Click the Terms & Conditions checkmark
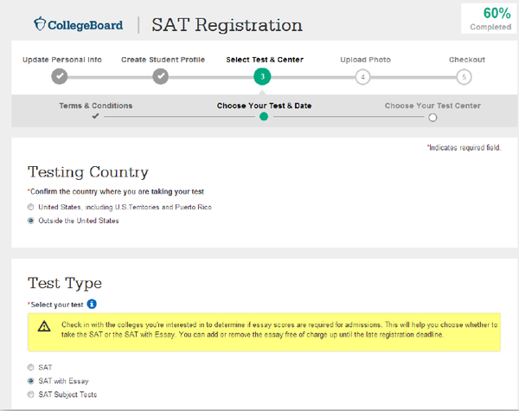 [x=95, y=116]
